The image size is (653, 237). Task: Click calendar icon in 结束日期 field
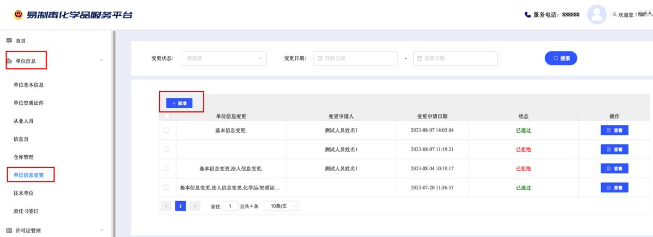coord(420,58)
